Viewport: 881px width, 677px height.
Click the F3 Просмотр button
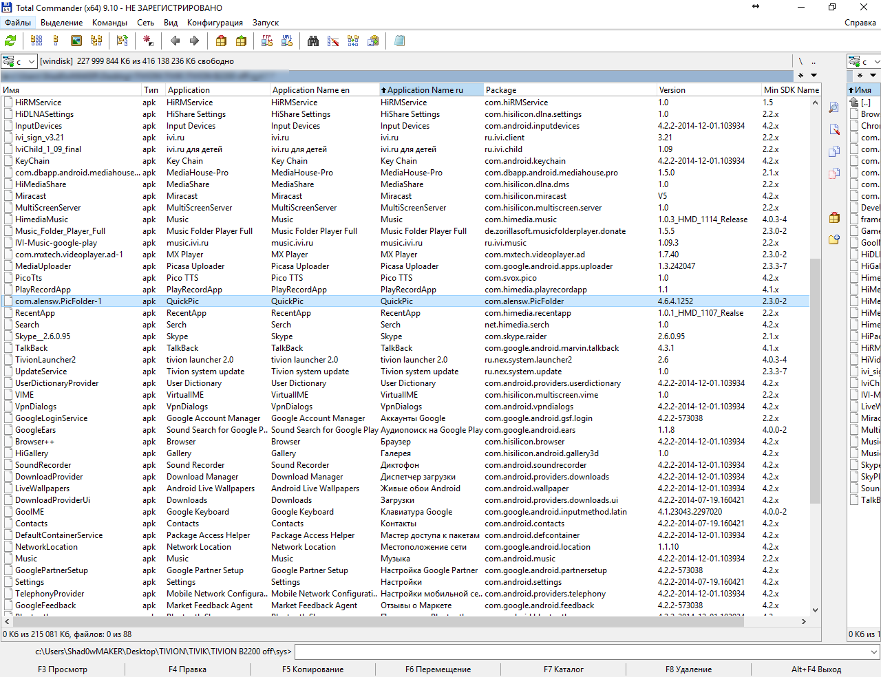pyautogui.click(x=63, y=669)
